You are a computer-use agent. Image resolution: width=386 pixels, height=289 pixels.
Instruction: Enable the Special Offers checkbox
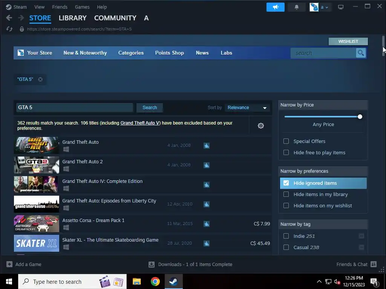(286, 141)
